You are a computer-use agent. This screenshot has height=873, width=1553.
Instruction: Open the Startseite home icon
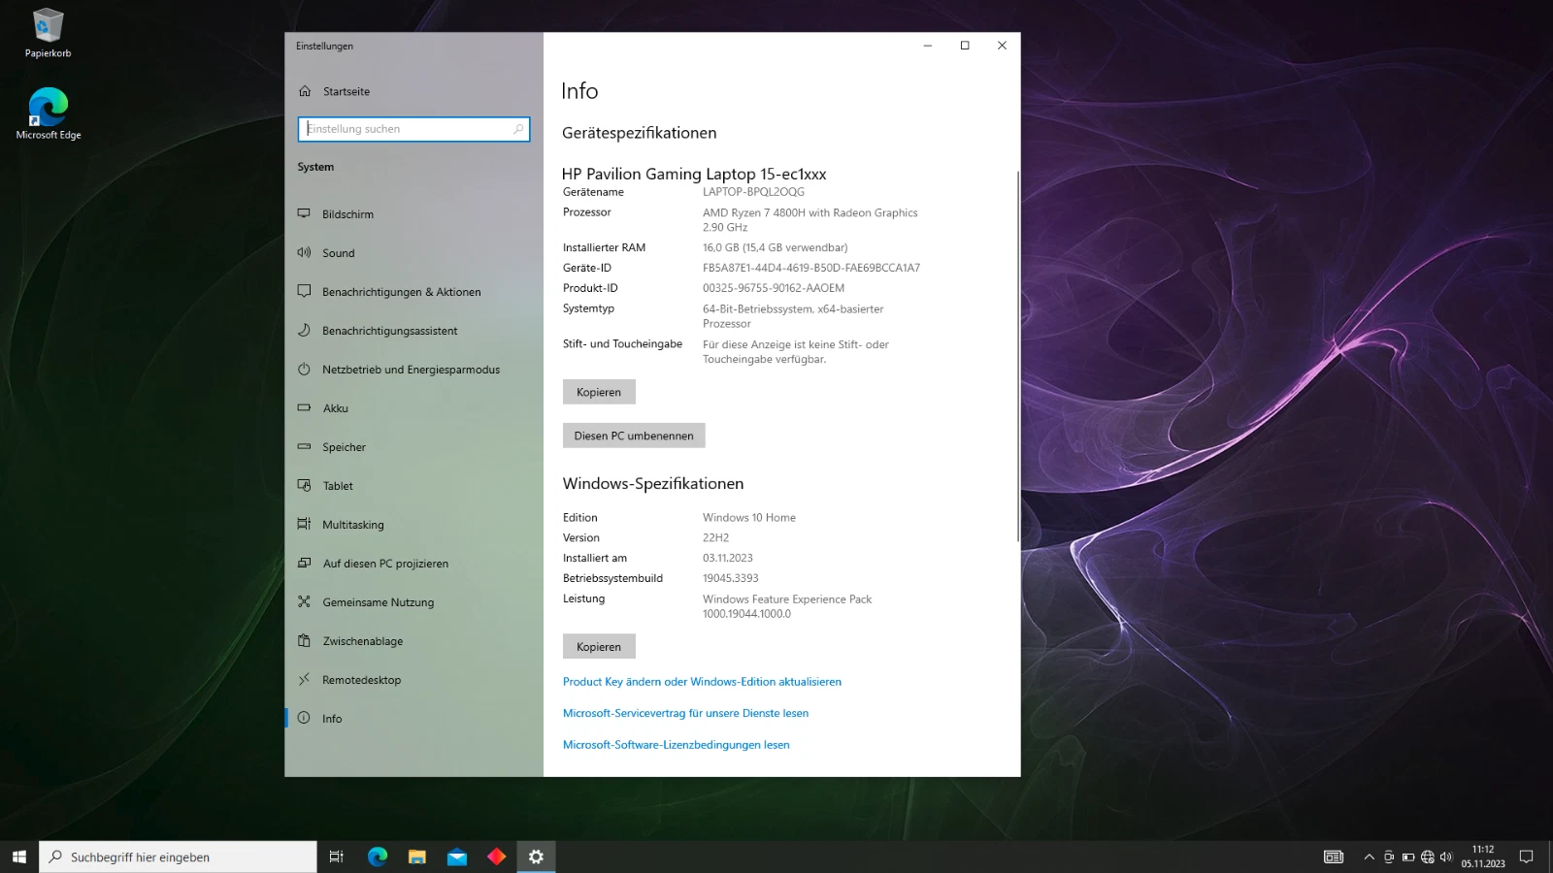pyautogui.click(x=305, y=91)
